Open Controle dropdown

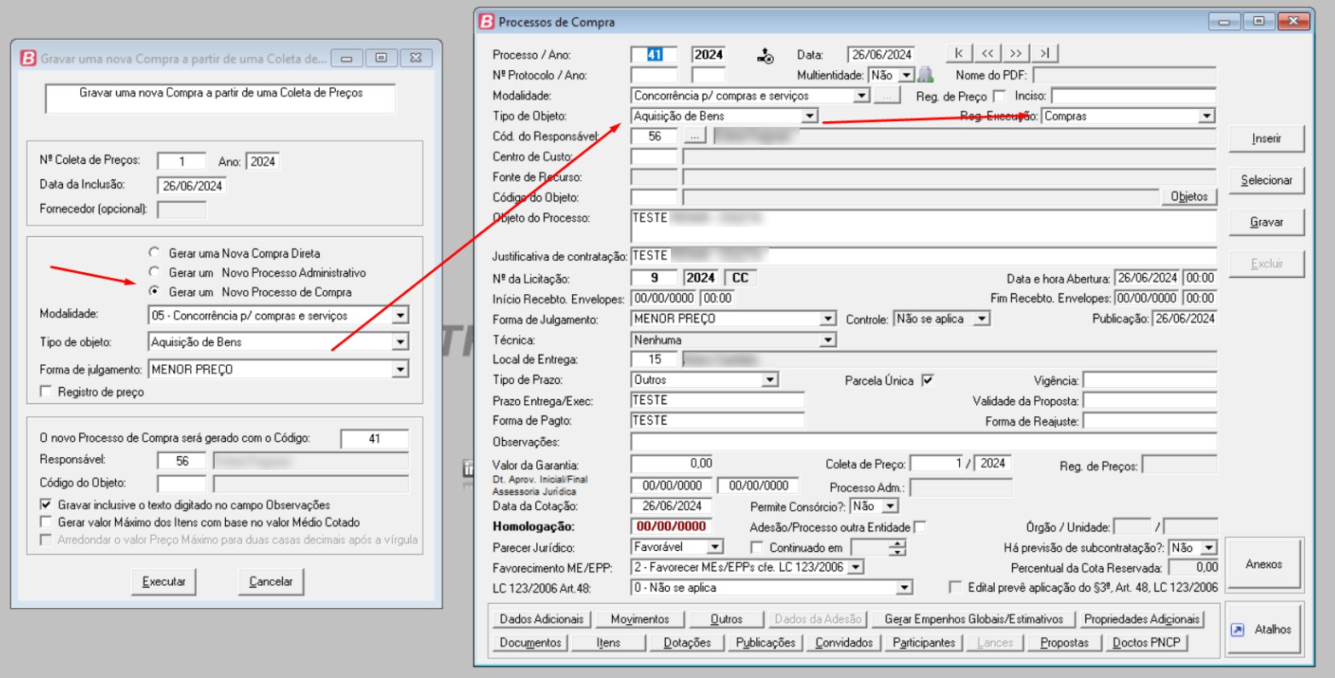point(981,319)
